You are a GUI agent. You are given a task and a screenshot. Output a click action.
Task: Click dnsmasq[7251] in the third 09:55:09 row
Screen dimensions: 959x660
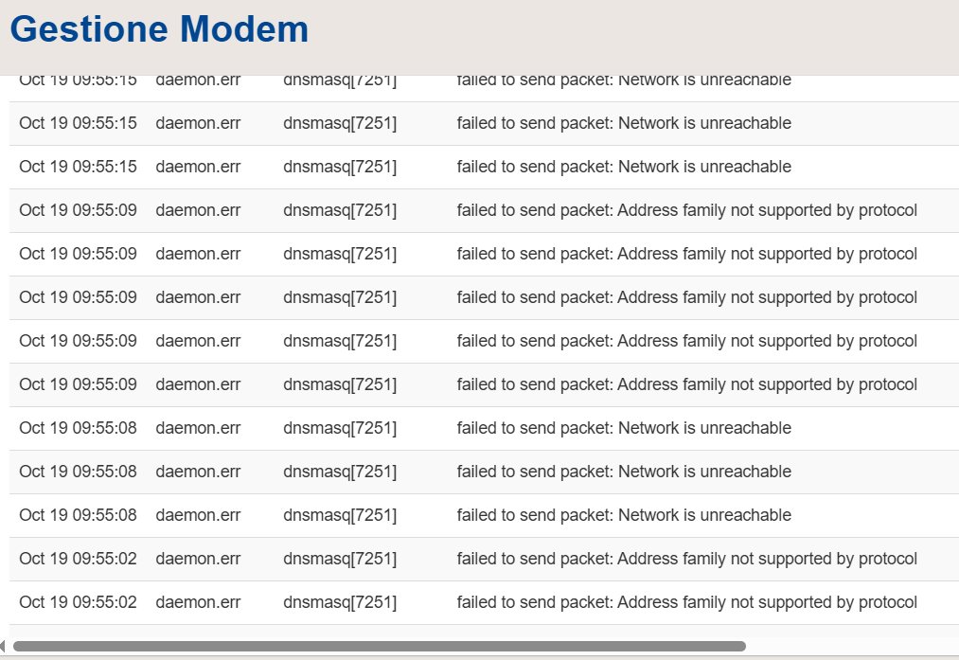(x=340, y=297)
